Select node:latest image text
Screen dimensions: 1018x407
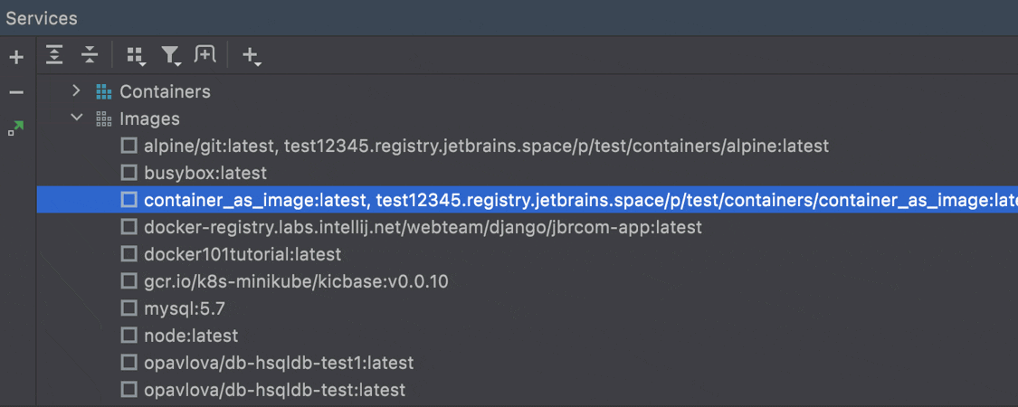[x=191, y=336]
